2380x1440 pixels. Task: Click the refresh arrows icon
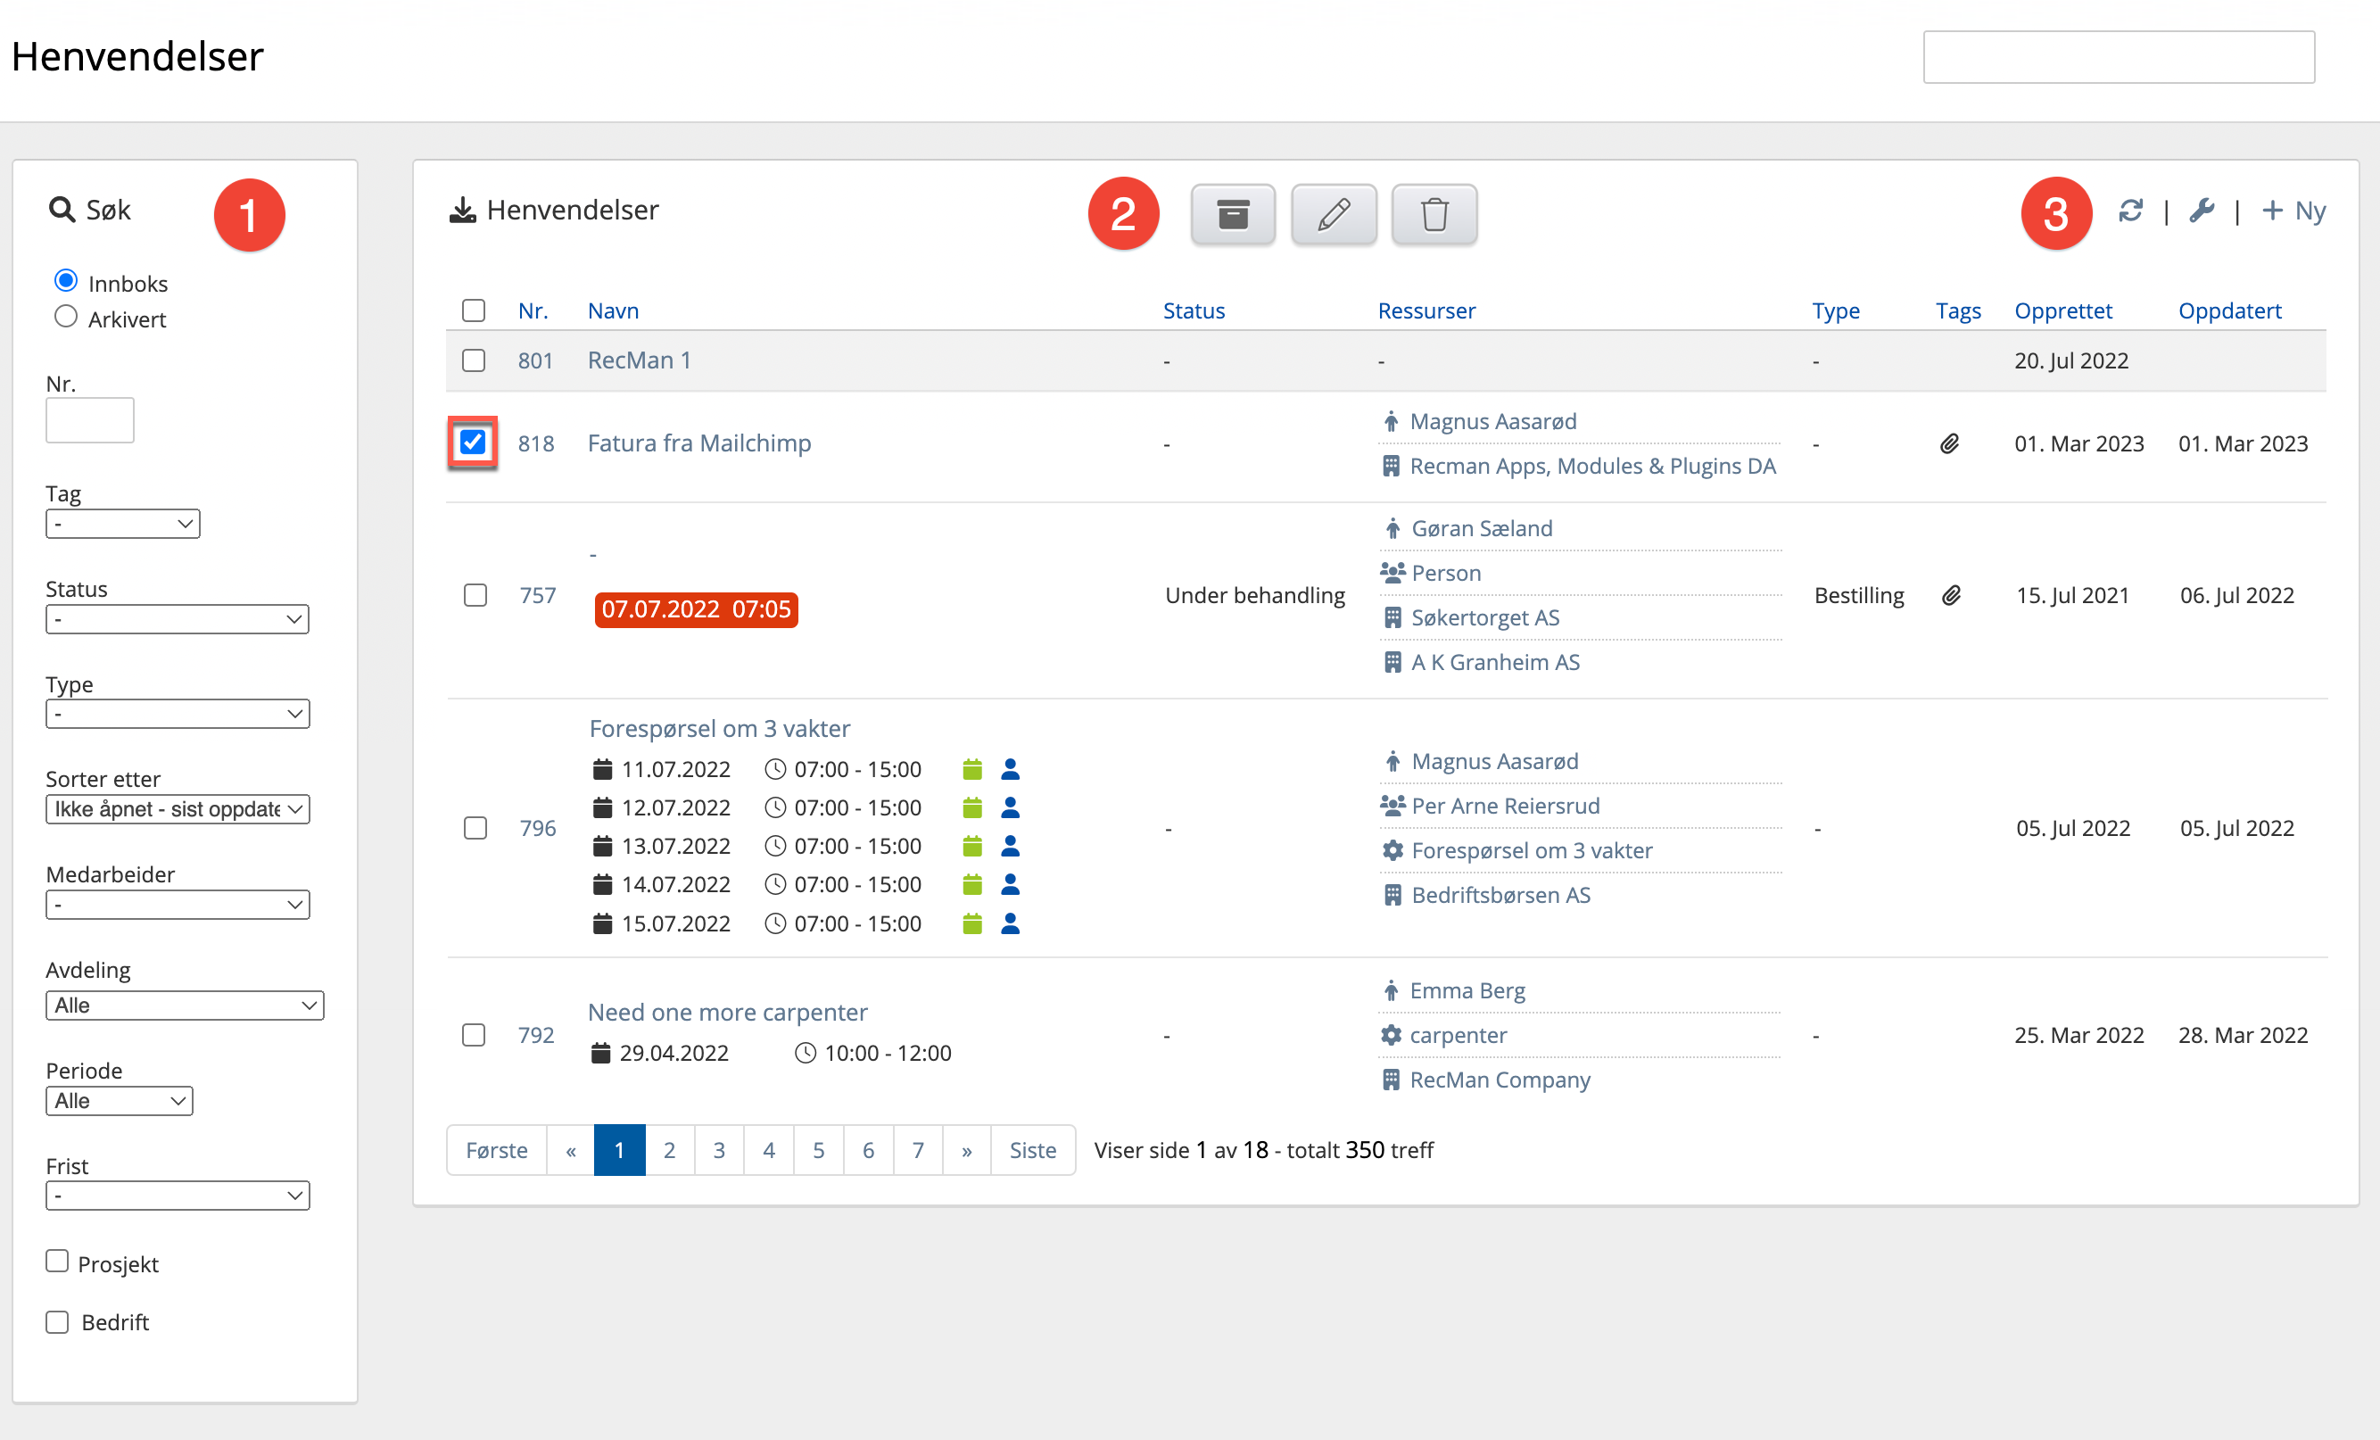[x=2130, y=211]
